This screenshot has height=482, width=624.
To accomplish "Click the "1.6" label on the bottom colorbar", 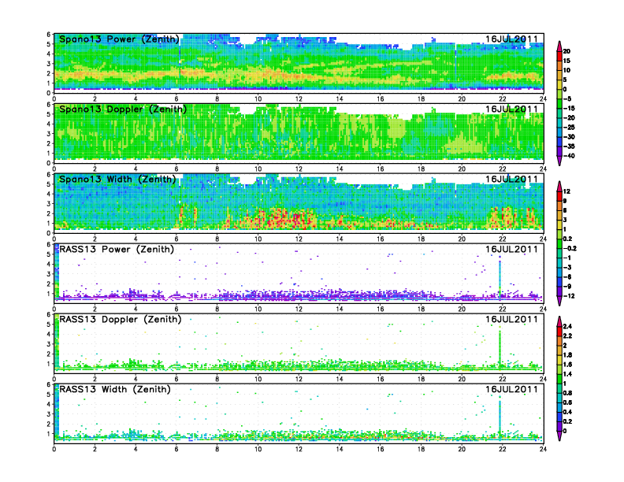I will (568, 365).
